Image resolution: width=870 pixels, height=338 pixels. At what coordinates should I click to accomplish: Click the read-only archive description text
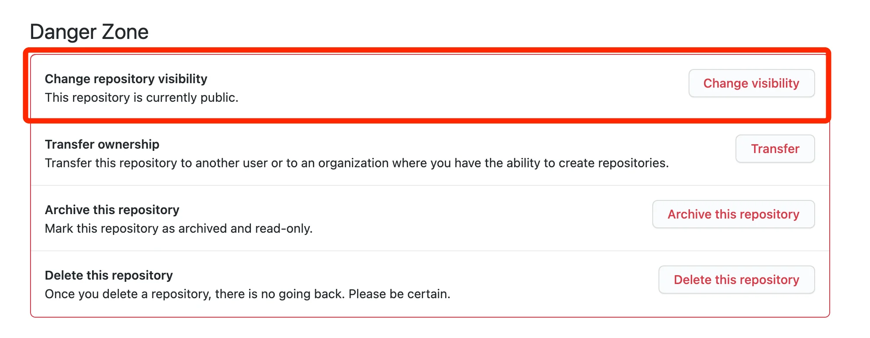coord(178,228)
